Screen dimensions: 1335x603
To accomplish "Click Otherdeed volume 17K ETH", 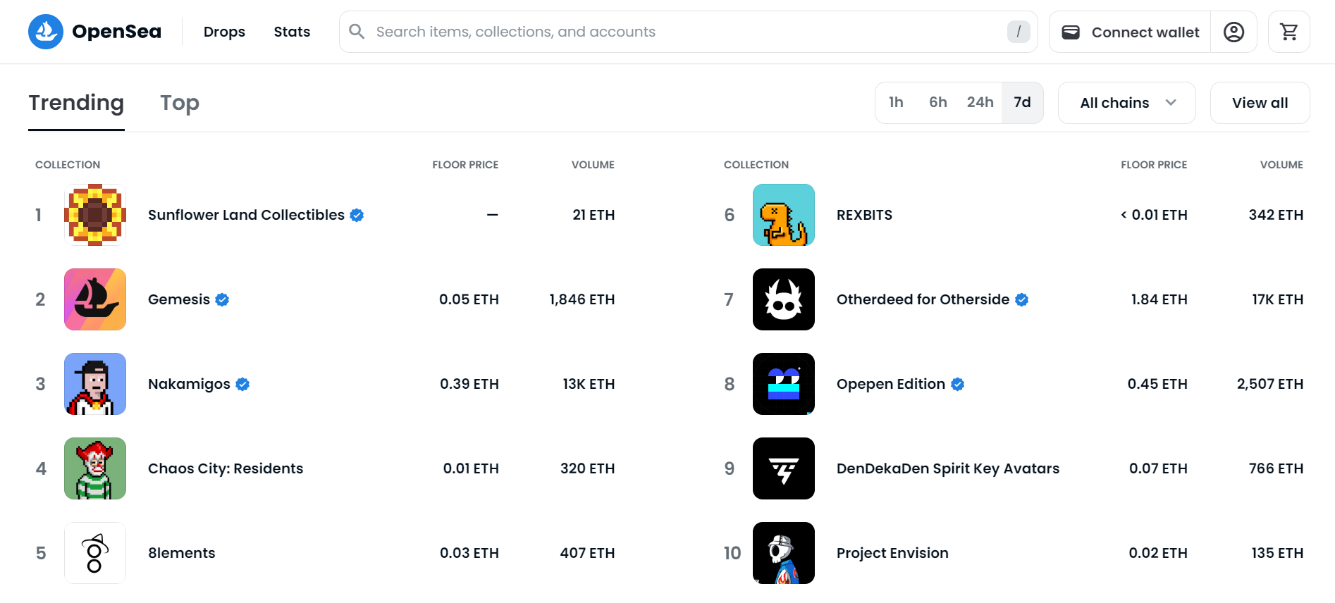I will [1278, 299].
